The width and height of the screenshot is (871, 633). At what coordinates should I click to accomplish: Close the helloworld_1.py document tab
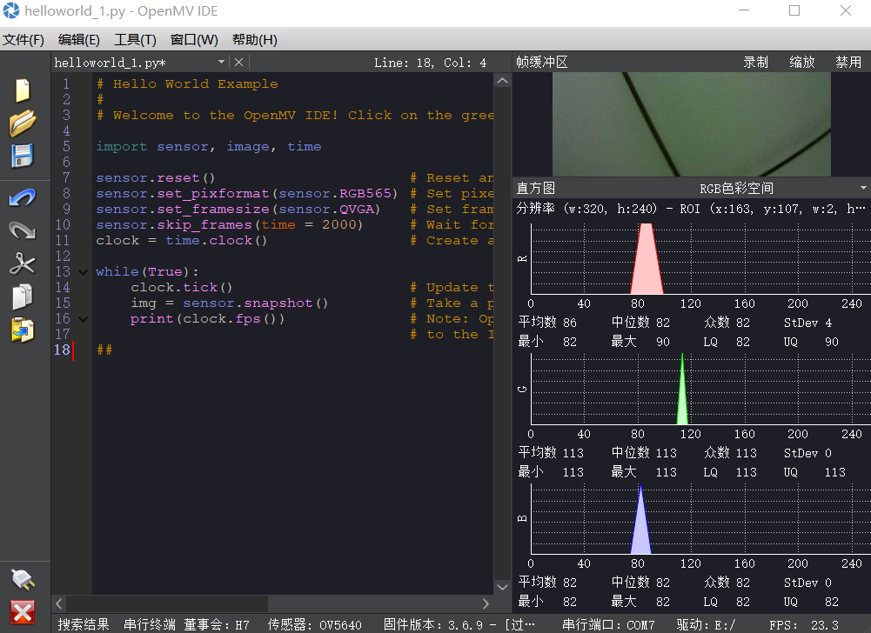click(x=239, y=63)
